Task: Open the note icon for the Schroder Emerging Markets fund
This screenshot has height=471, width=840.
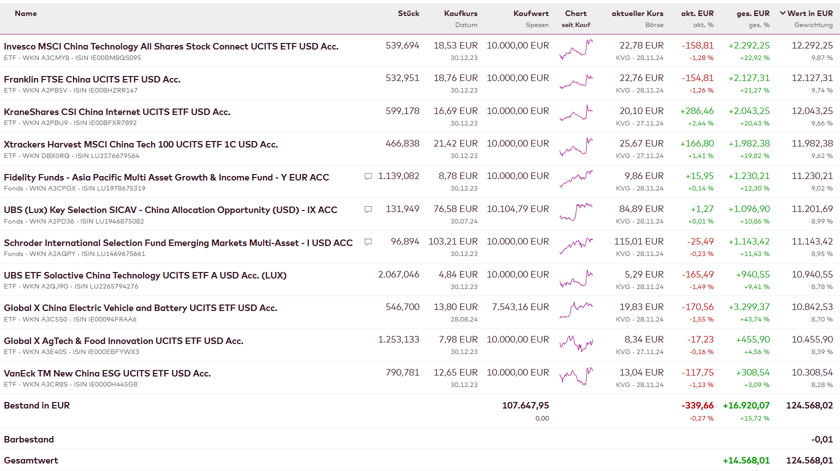Action: coord(368,242)
